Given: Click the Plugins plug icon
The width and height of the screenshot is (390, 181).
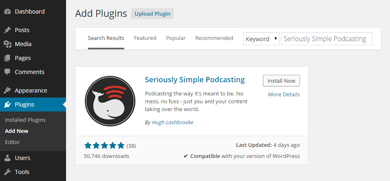Looking at the screenshot, I should coord(7,104).
